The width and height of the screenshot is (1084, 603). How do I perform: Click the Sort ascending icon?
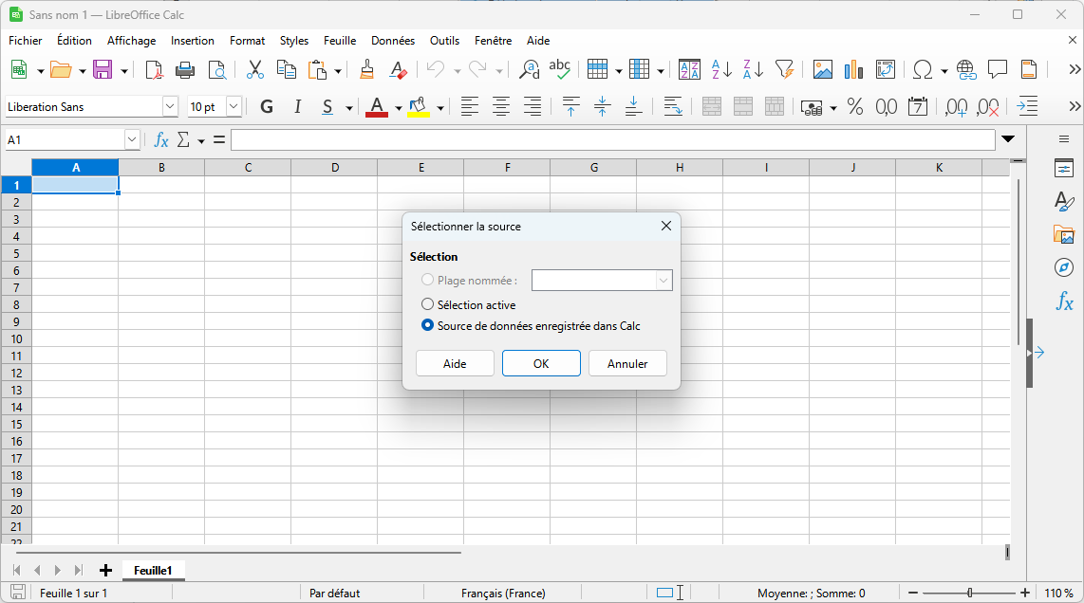click(721, 69)
